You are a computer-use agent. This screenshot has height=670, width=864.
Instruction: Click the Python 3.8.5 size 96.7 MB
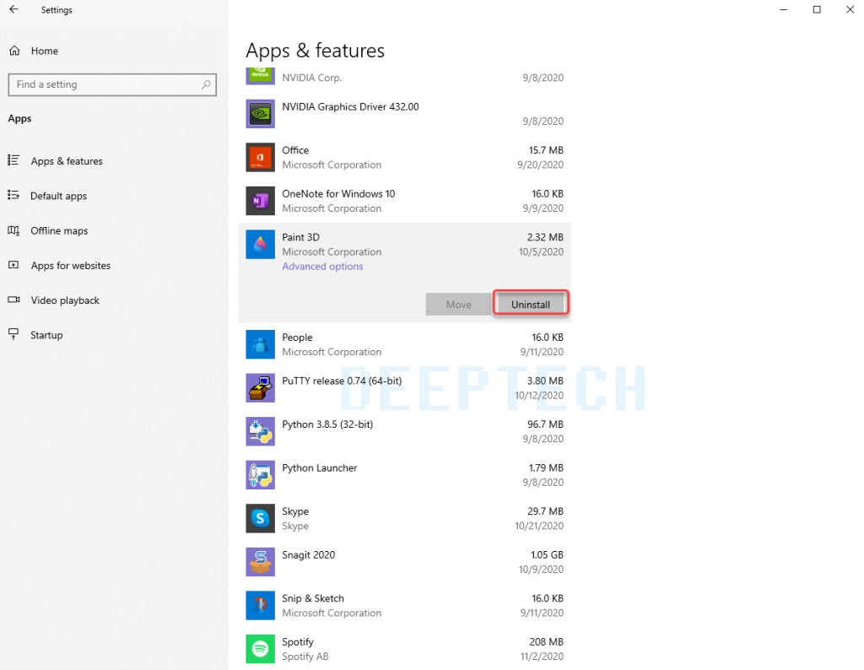click(x=546, y=424)
